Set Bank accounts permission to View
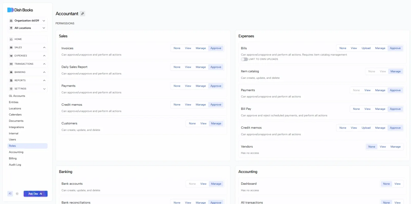The image size is (411, 204). (203, 184)
